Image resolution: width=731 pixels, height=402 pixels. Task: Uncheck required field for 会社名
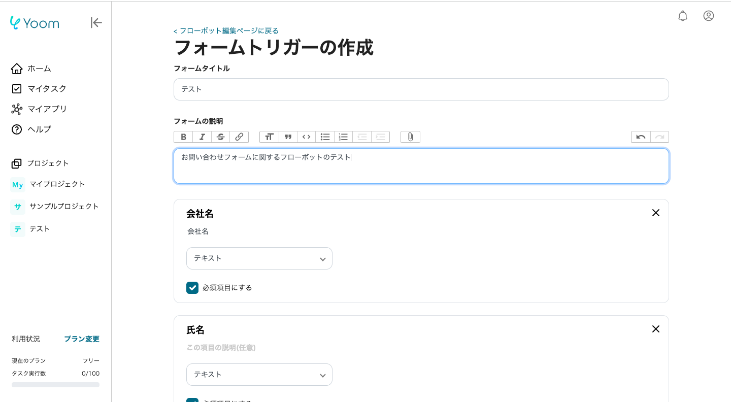pyautogui.click(x=192, y=288)
